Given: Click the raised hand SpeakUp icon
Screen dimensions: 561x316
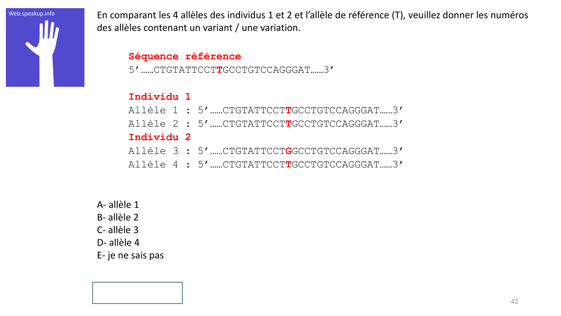Looking at the screenshot, I should point(45,52).
